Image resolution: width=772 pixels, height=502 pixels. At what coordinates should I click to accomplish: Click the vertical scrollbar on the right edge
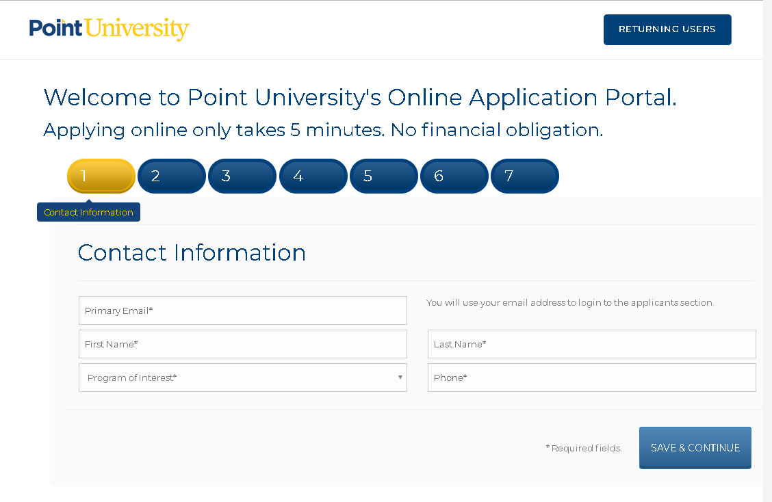(767, 251)
